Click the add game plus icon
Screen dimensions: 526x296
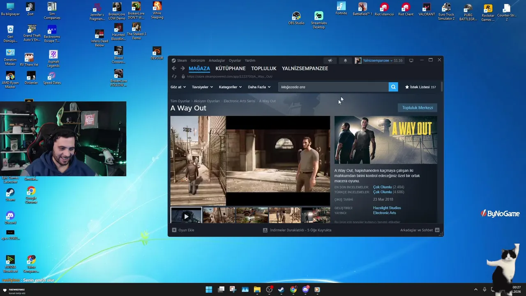pos(174,230)
